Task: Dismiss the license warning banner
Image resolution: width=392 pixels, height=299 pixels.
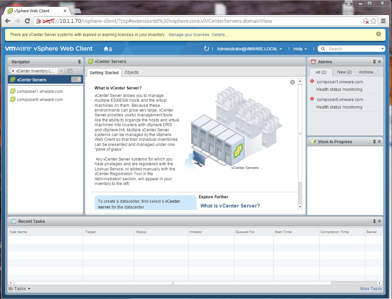Action: [378, 34]
